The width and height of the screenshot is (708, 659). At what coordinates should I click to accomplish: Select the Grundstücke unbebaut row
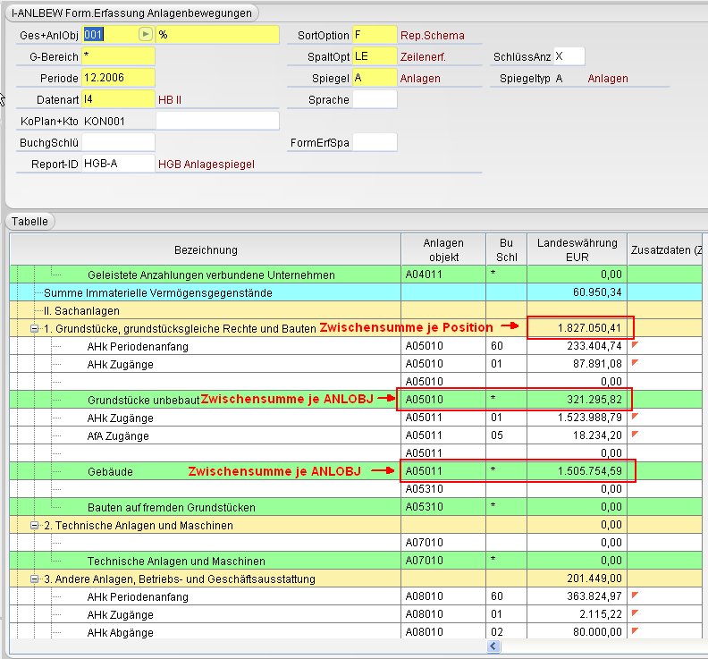tap(356, 400)
